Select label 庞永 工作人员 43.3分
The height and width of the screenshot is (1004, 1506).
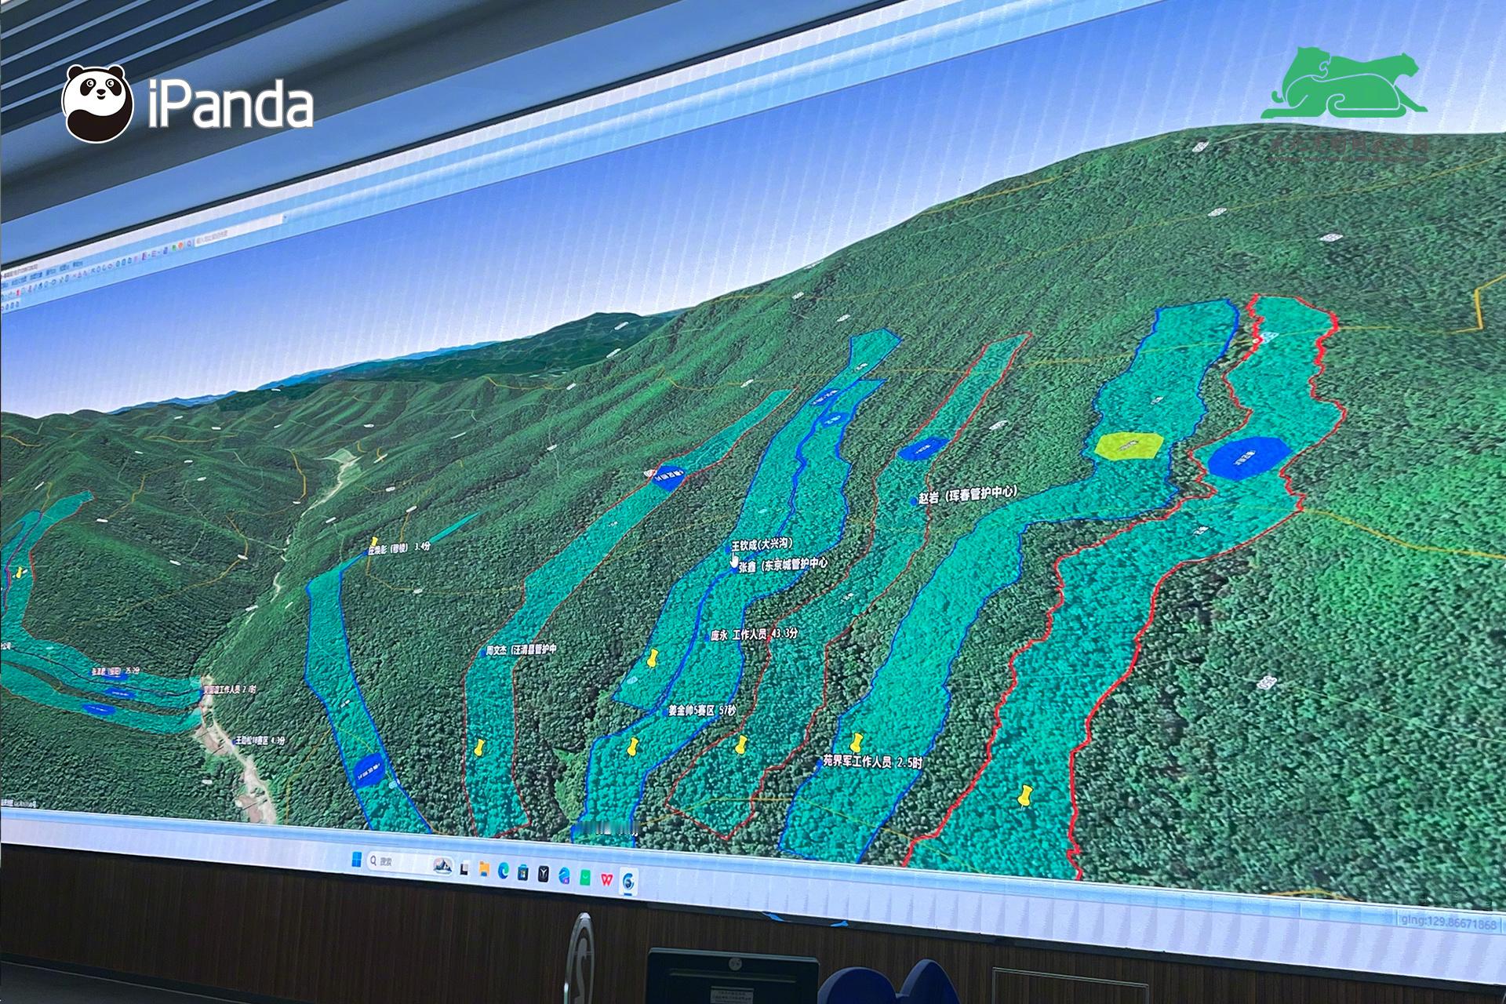(x=754, y=634)
